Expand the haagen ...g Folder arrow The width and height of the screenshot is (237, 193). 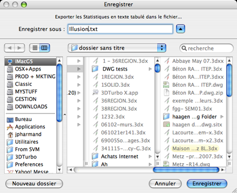(x=222, y=117)
